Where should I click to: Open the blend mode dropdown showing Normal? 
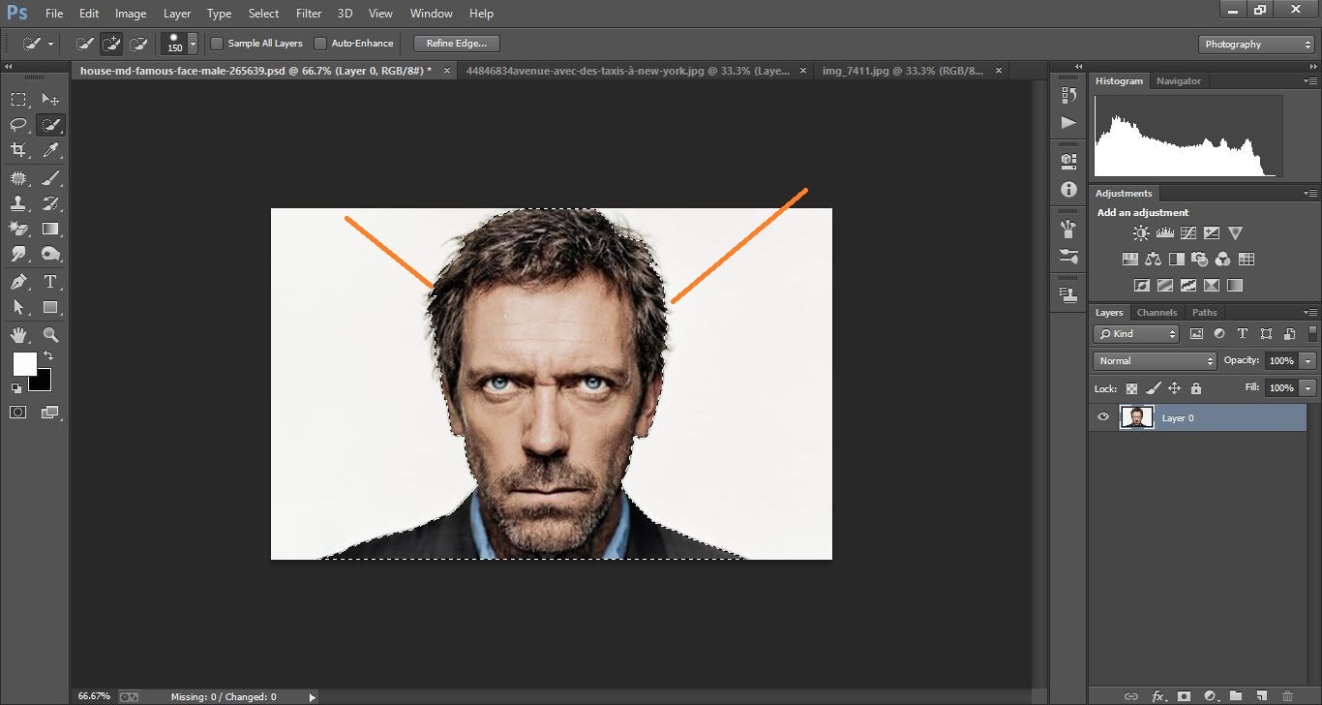click(1154, 360)
